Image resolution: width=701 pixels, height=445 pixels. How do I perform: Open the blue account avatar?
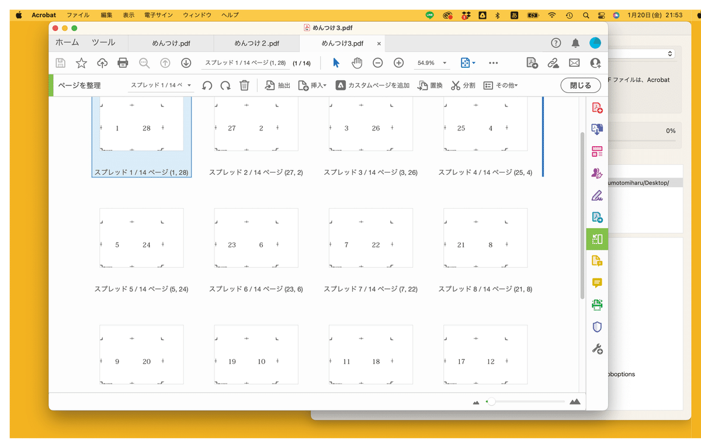point(595,43)
